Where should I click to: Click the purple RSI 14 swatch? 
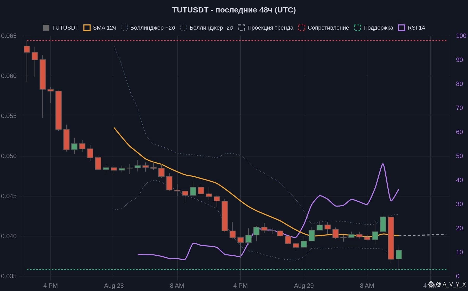pyautogui.click(x=402, y=28)
